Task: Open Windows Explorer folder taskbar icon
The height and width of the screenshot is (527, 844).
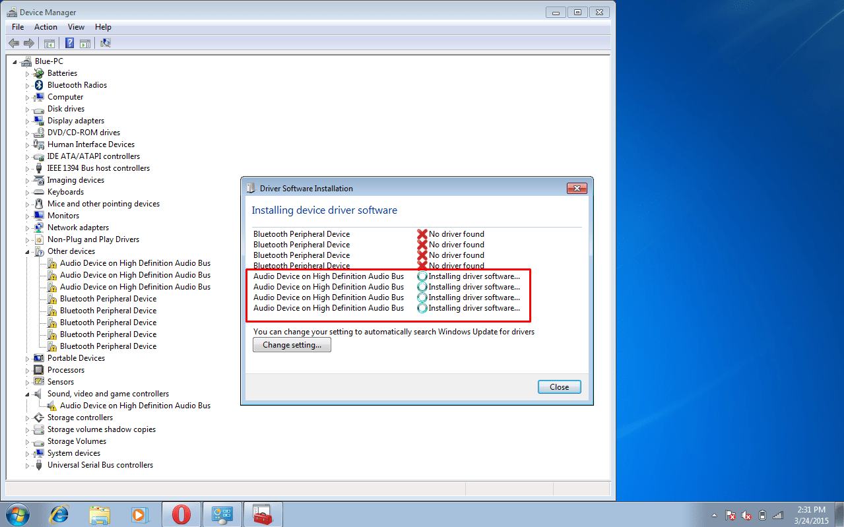Action: tap(100, 514)
